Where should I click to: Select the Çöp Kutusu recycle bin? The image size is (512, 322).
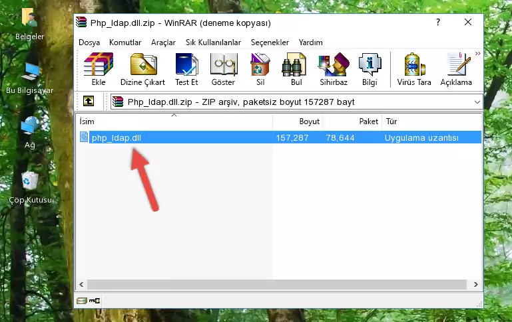(30, 188)
